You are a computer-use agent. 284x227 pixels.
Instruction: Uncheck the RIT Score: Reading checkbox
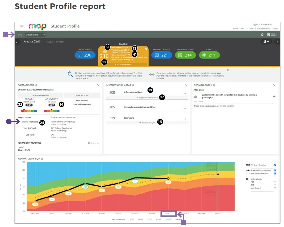coord(274,165)
